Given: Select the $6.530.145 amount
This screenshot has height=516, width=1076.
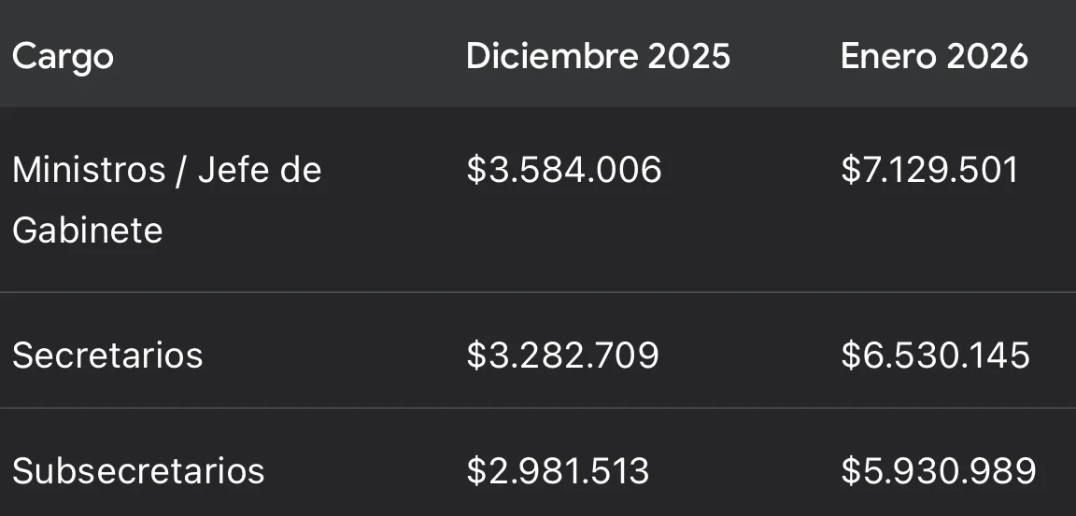Looking at the screenshot, I should click(935, 356).
